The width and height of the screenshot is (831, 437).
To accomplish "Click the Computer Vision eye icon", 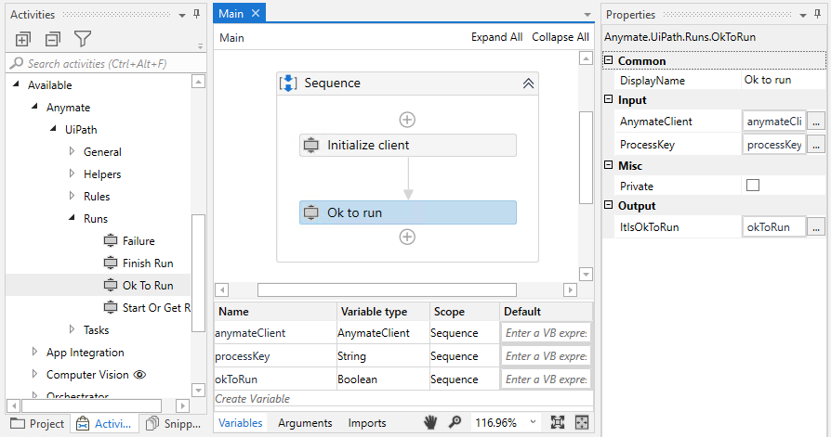I will click(x=139, y=375).
